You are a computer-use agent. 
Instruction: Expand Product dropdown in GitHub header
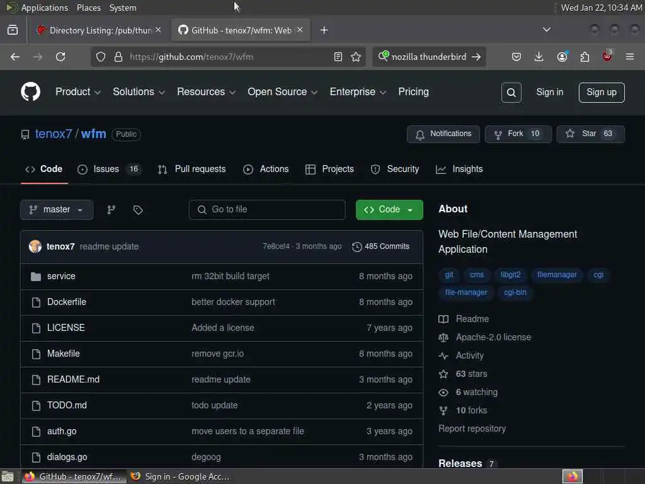click(x=78, y=92)
